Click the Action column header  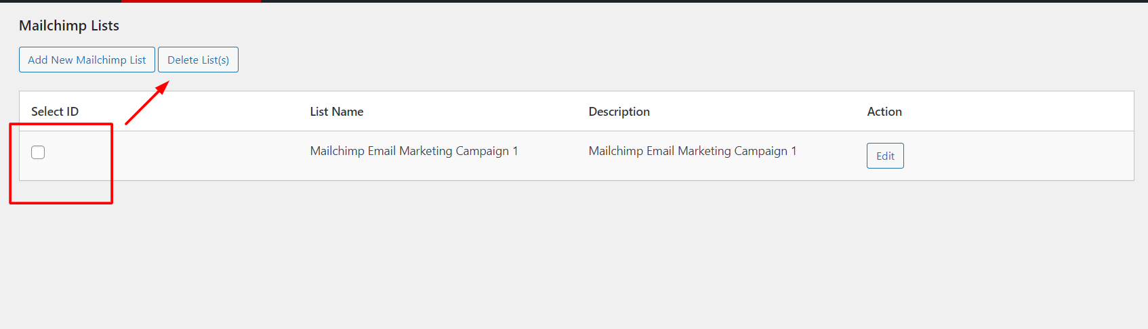884,112
